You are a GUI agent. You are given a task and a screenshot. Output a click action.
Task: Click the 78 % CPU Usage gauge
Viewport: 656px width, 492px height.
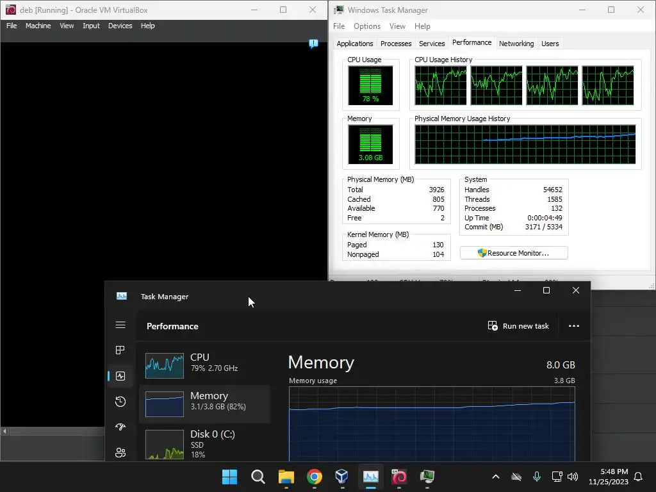coord(370,85)
